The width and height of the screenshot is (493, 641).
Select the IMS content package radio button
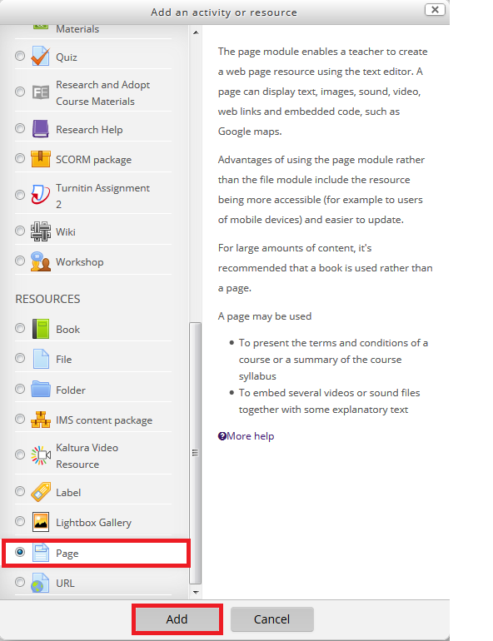click(20, 419)
